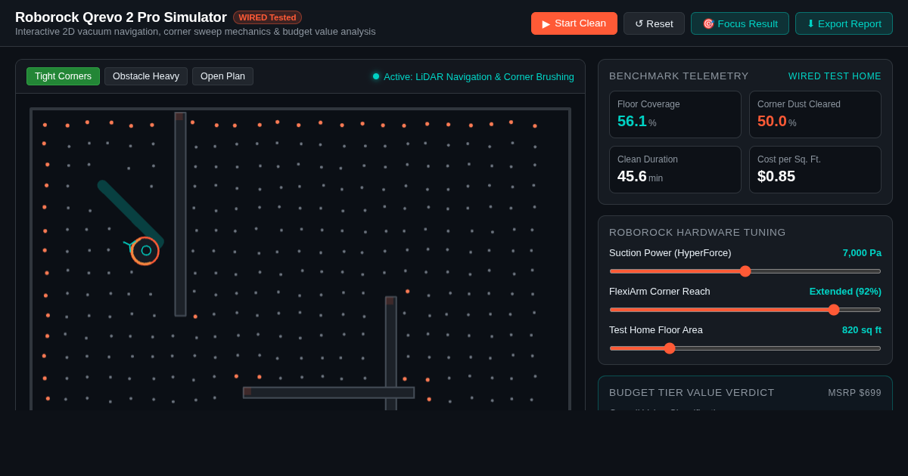Click the 820 sq ft area value
The width and height of the screenshot is (908, 476).
[862, 330]
